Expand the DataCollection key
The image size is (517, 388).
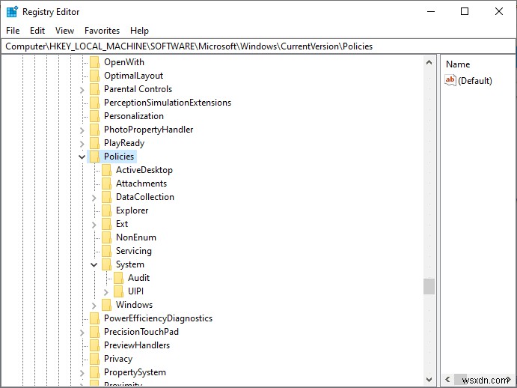(94, 198)
